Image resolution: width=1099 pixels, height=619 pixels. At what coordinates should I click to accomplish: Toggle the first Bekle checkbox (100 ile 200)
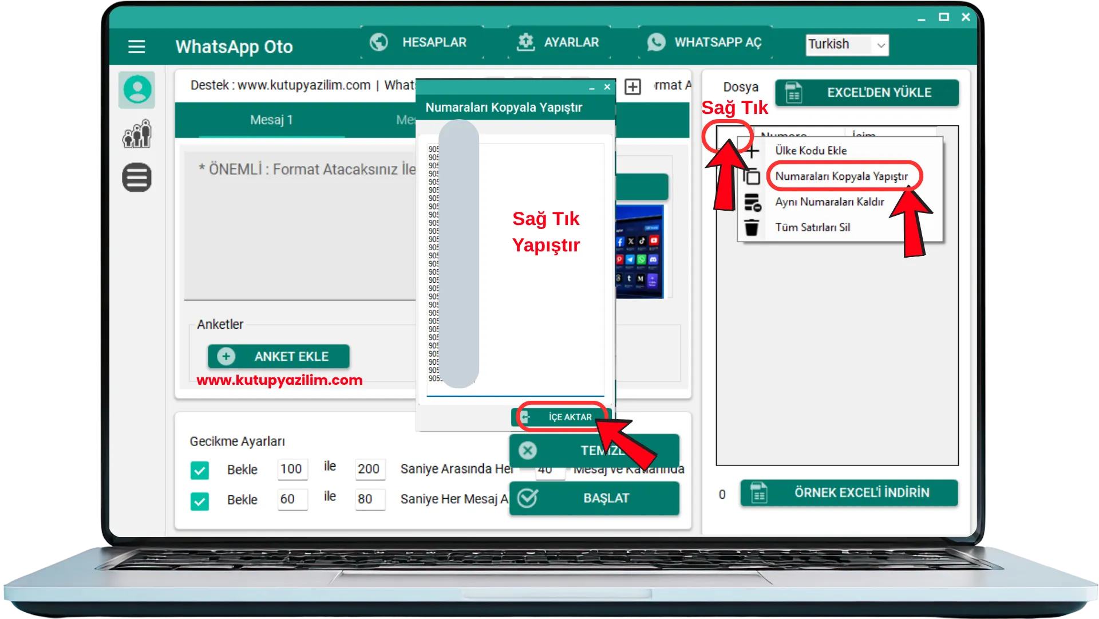click(x=200, y=470)
